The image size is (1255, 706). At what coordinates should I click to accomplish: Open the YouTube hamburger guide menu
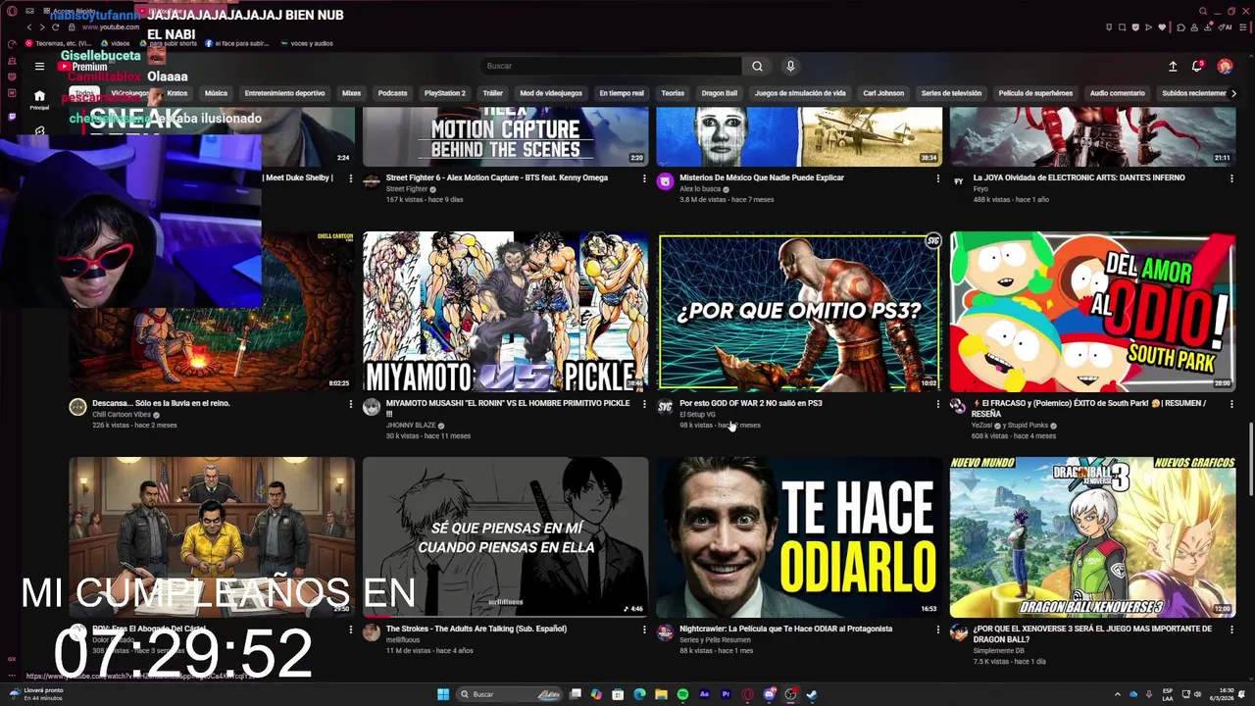tap(39, 66)
